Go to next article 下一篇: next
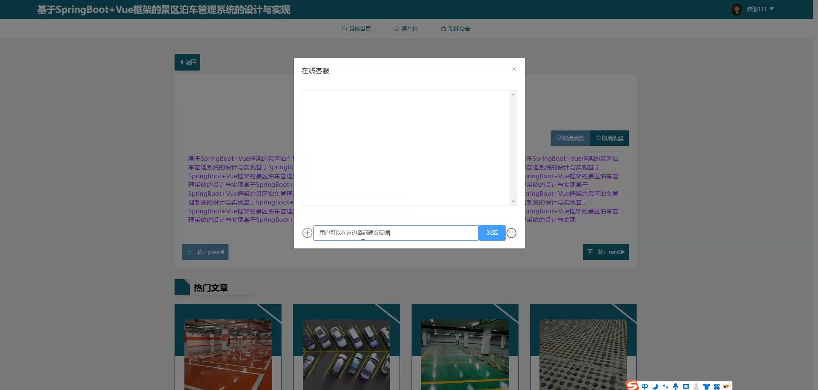 (606, 252)
